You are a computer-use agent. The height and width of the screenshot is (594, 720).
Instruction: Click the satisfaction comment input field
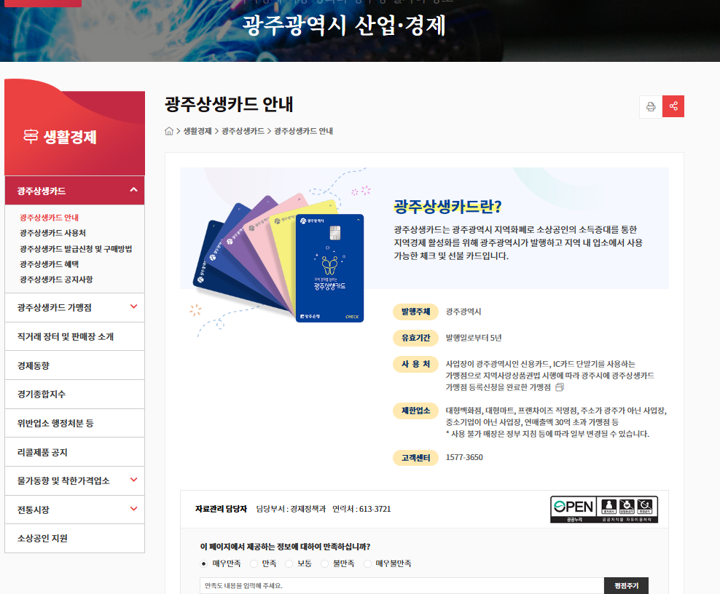click(402, 586)
